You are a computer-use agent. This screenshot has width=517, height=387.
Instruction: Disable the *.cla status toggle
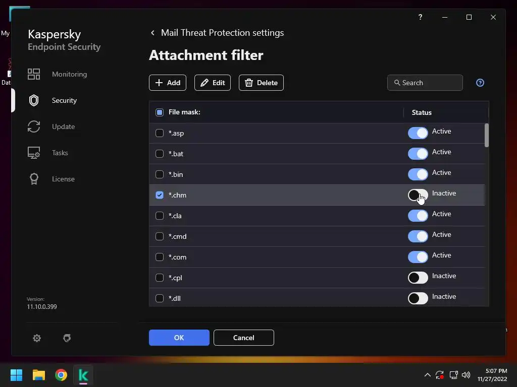(418, 216)
